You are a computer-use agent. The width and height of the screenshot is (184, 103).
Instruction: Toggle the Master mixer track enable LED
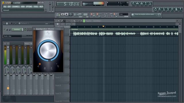point(8,70)
